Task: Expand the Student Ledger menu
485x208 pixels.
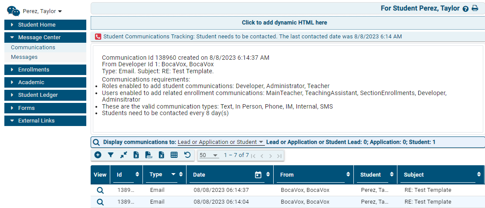Action: coord(45,95)
